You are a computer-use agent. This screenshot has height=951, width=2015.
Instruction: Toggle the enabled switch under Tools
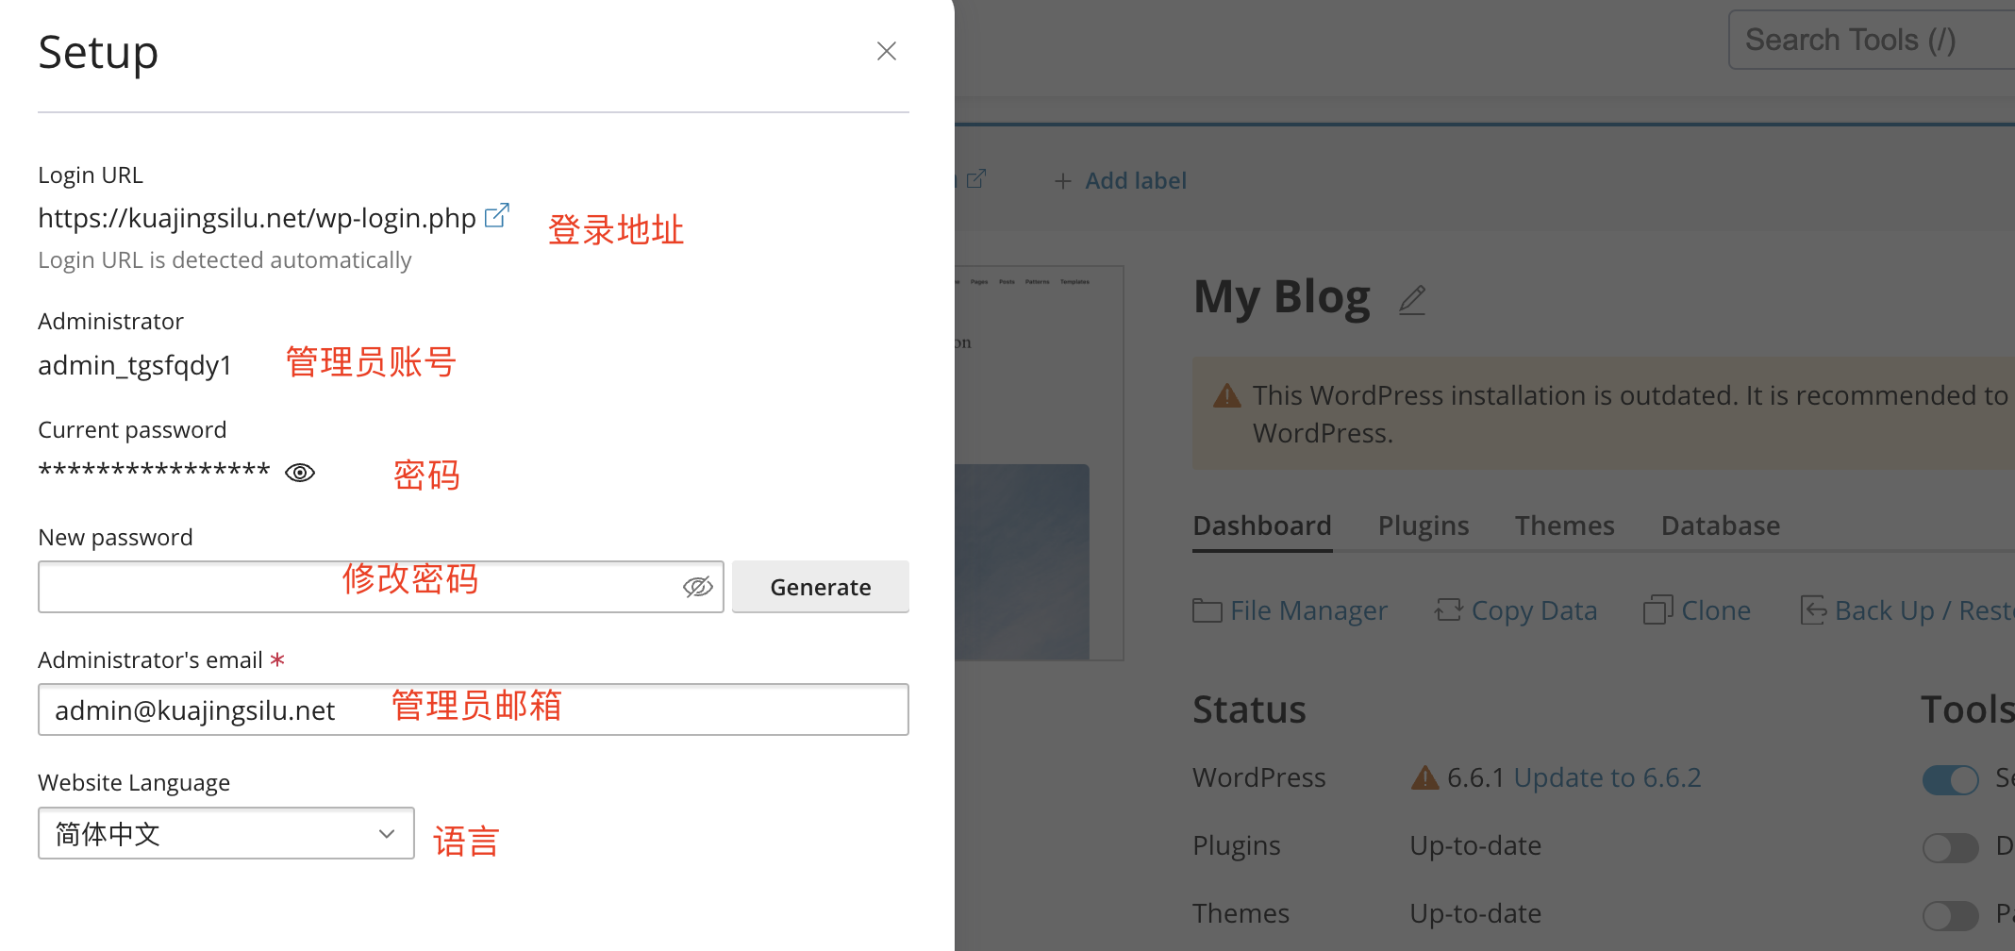tap(1950, 779)
